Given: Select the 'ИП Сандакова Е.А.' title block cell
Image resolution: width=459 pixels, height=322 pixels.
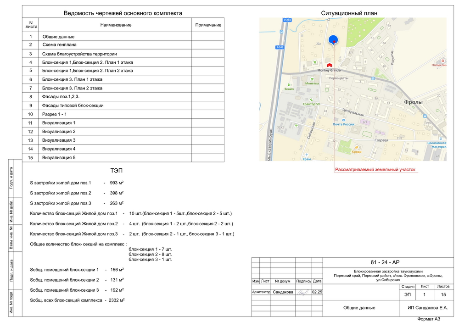Looking at the screenshot, I should click(427, 308).
